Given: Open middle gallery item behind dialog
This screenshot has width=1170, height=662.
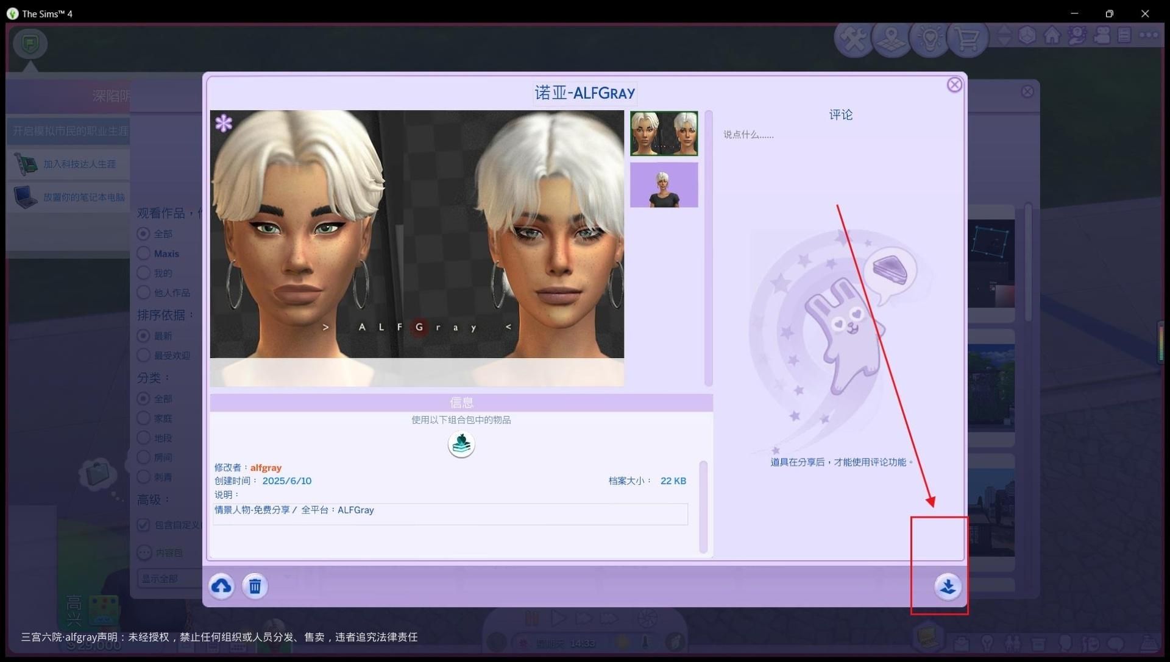Looking at the screenshot, I should [991, 388].
